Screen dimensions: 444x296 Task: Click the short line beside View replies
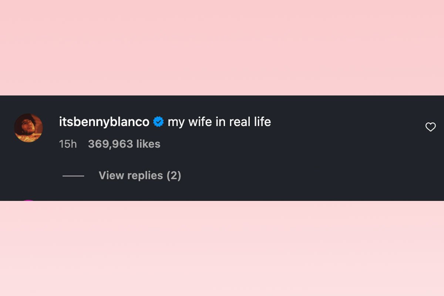pos(73,176)
